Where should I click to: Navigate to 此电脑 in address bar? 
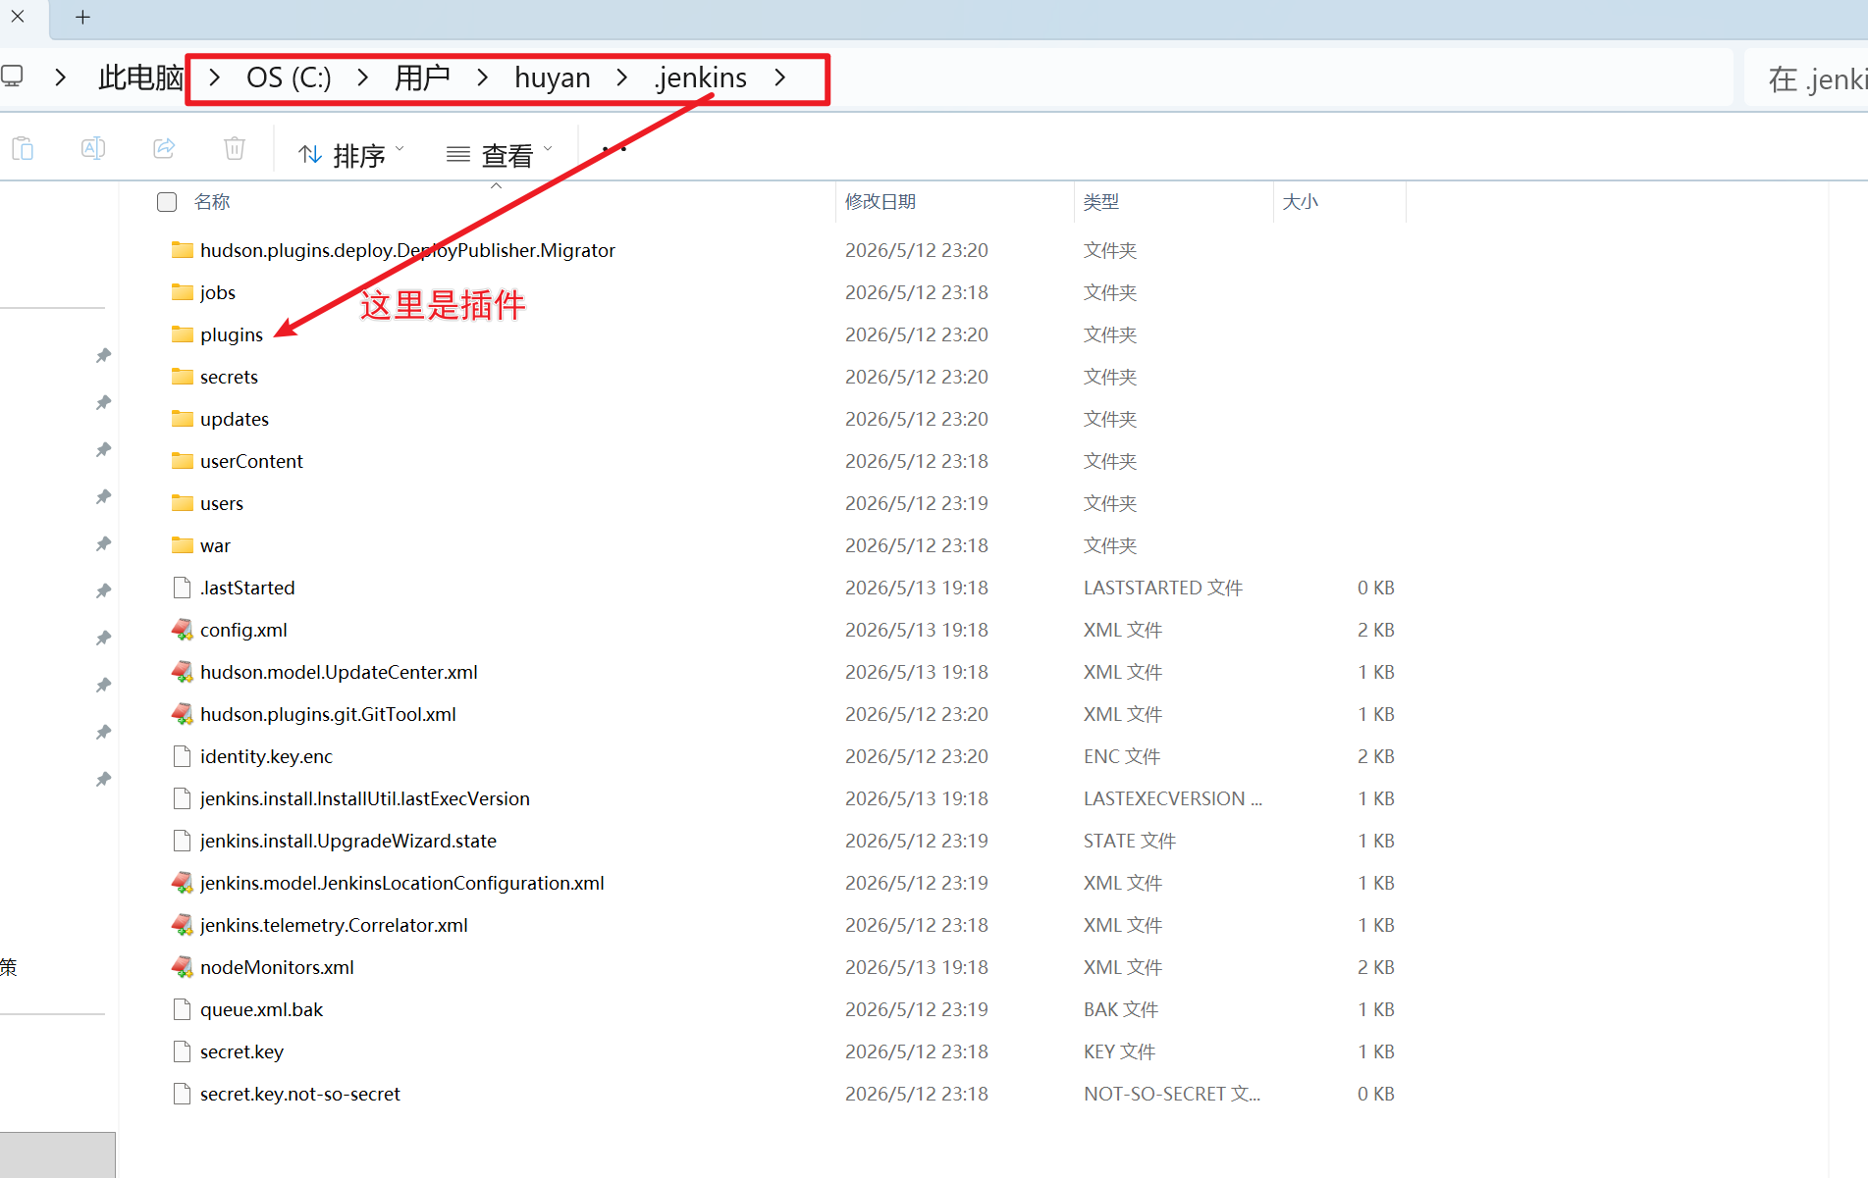click(140, 77)
